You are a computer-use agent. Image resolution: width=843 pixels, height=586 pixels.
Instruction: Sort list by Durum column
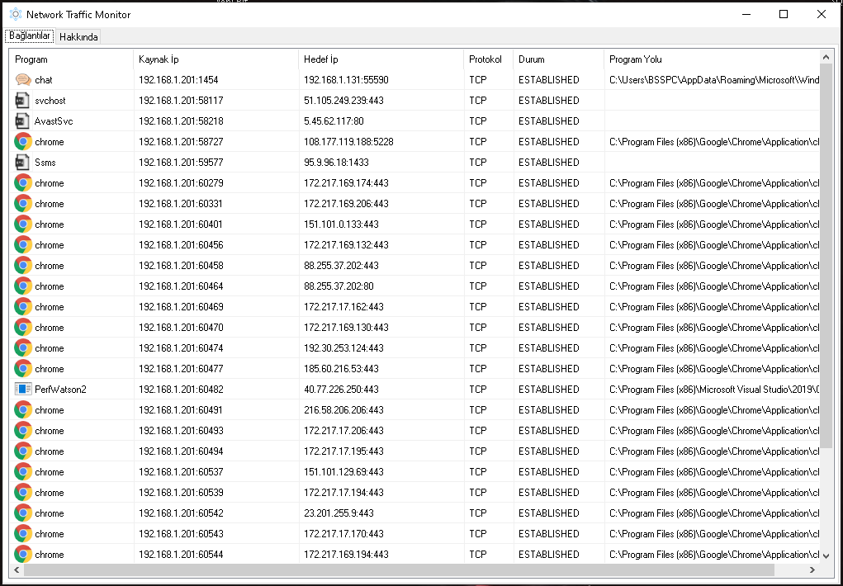coord(558,59)
